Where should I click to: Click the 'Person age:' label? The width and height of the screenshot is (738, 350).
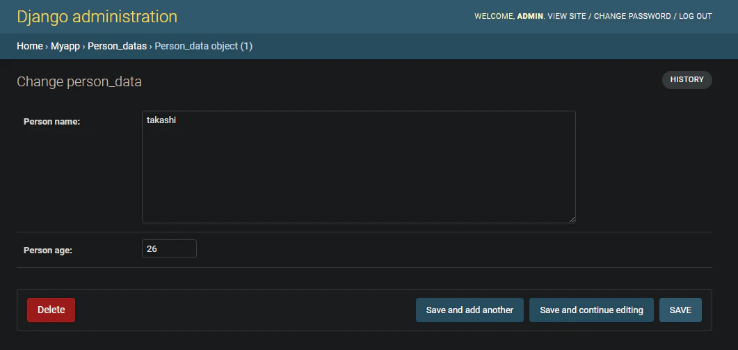tap(47, 250)
